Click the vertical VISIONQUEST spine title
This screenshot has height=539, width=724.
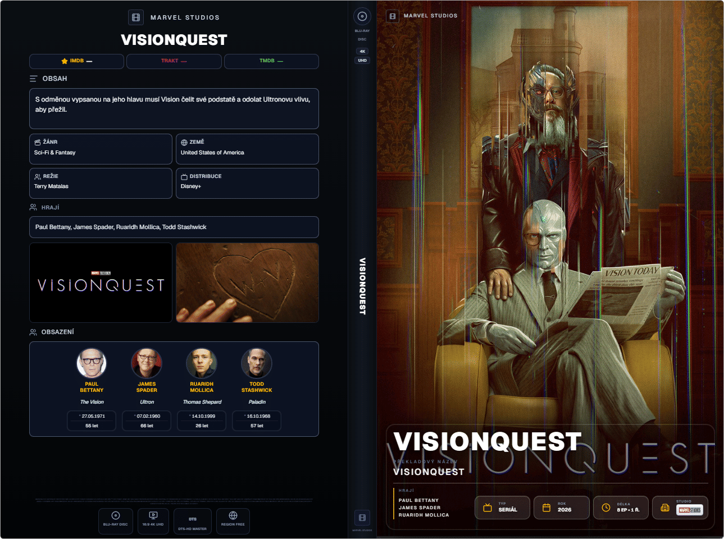pyautogui.click(x=362, y=286)
